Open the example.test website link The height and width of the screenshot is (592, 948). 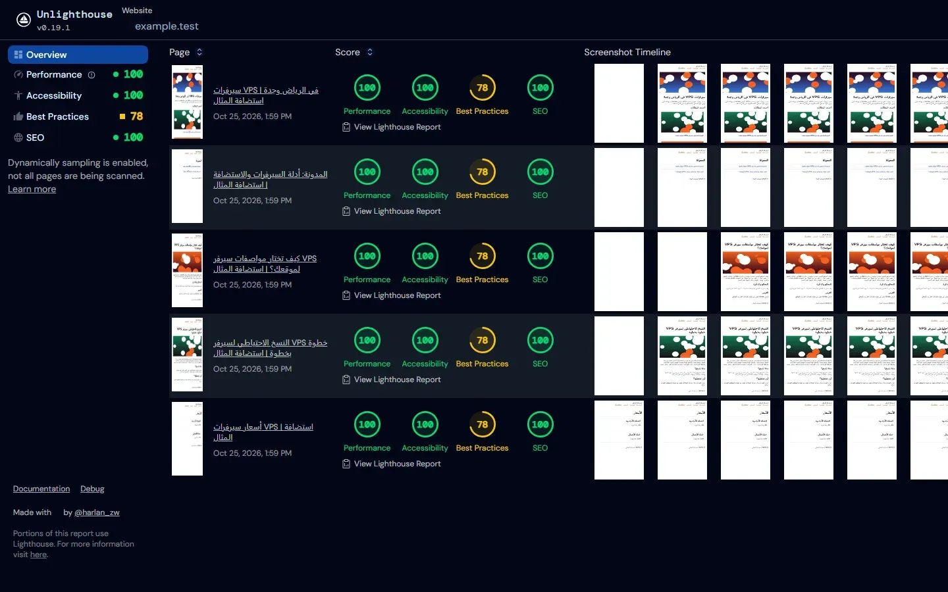pos(167,26)
